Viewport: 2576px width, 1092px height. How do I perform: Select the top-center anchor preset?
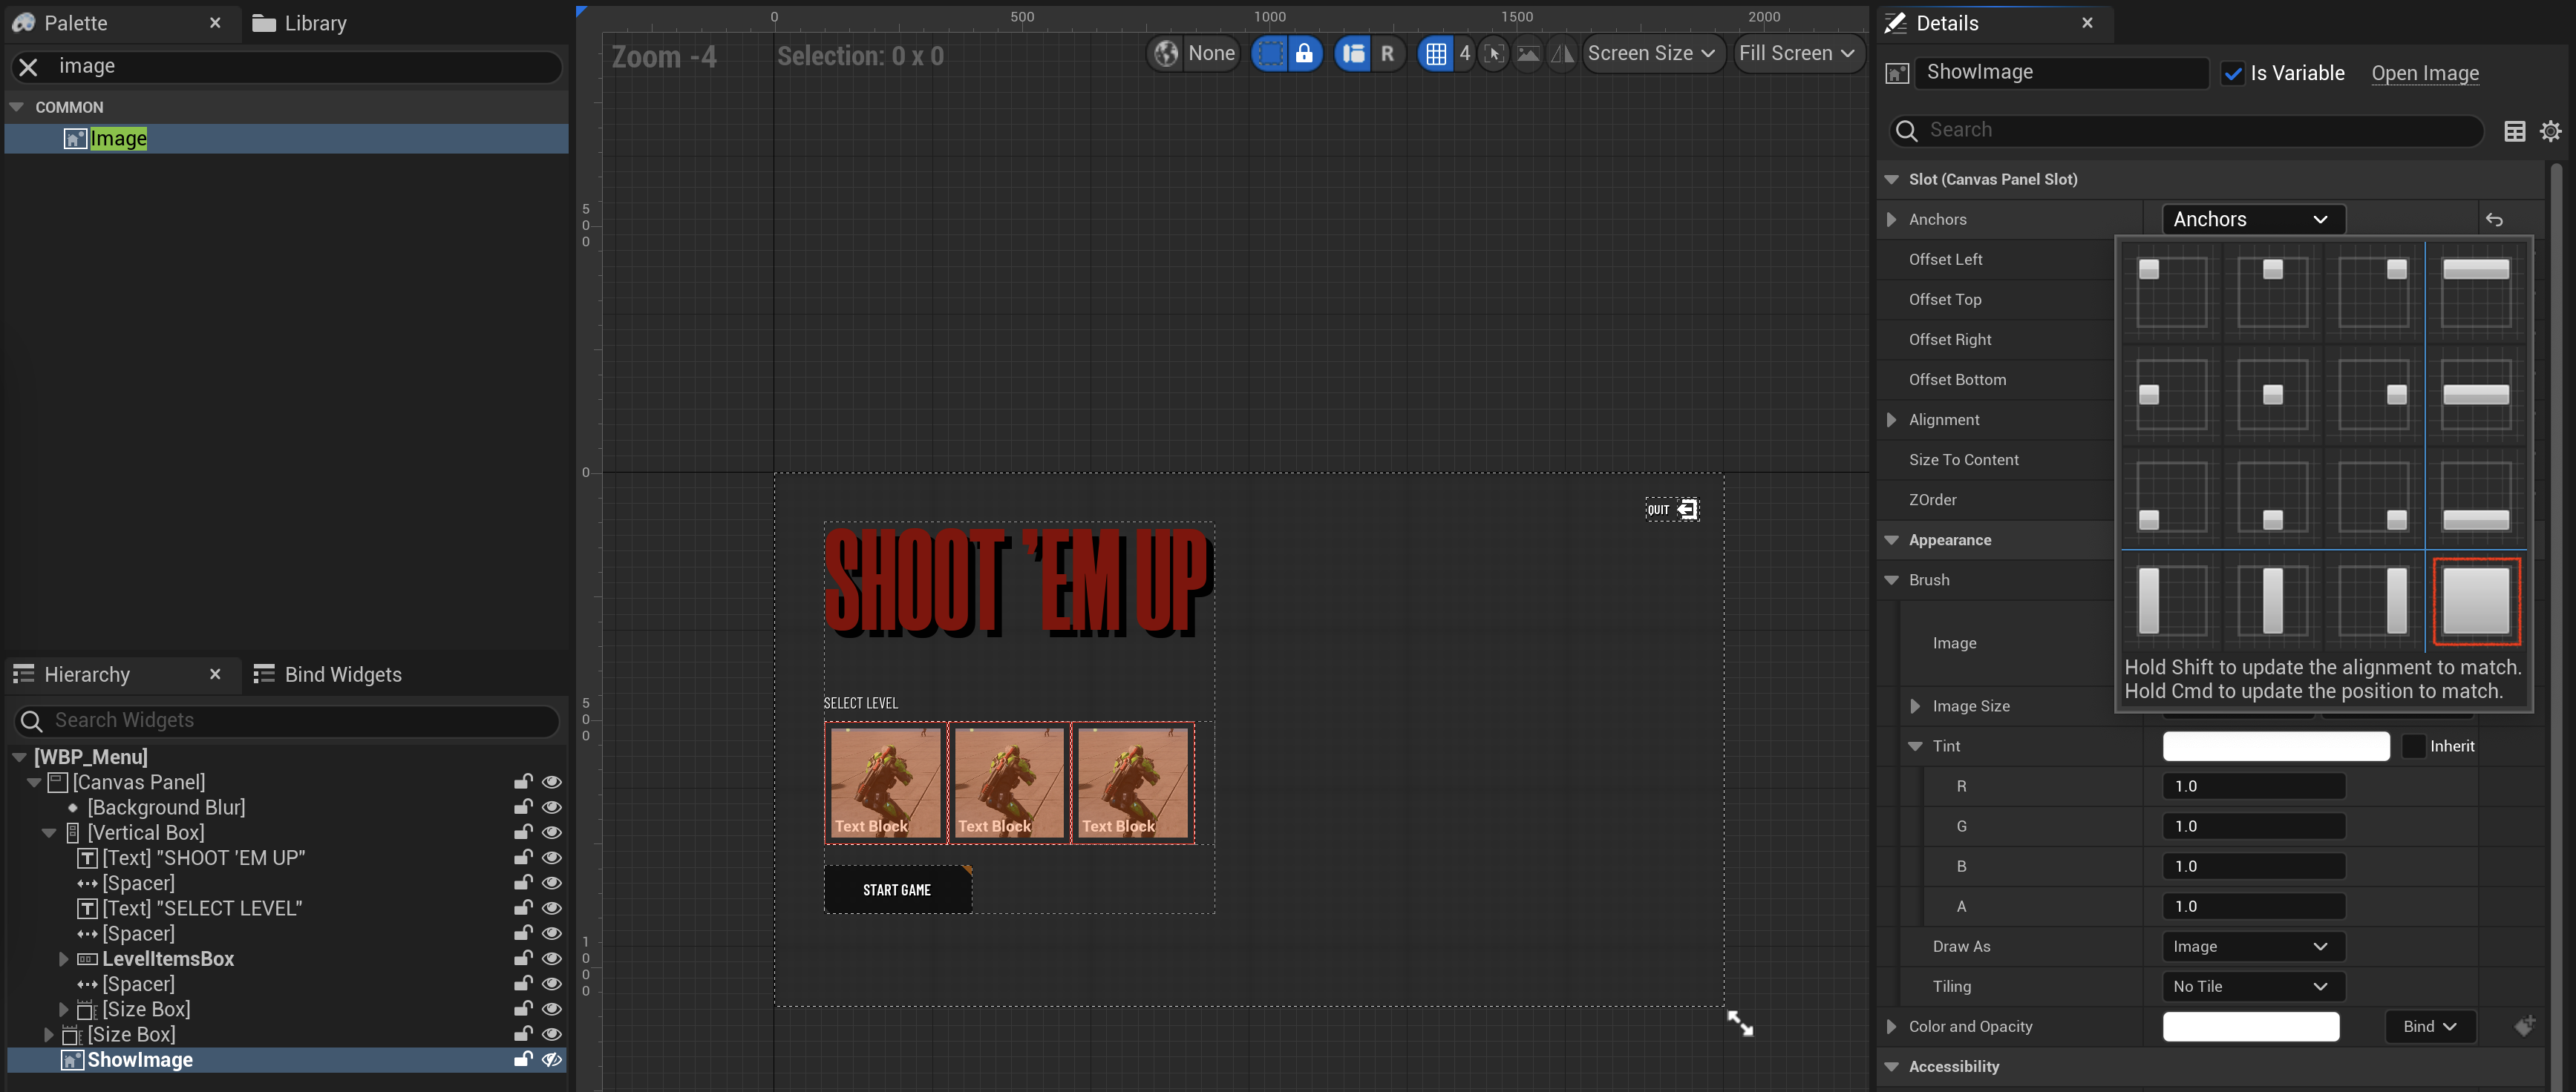tap(2272, 292)
